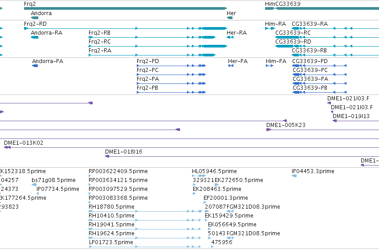Select the LP01723.5prime EST label
This screenshot has height=249, width=379.
coord(111,242)
